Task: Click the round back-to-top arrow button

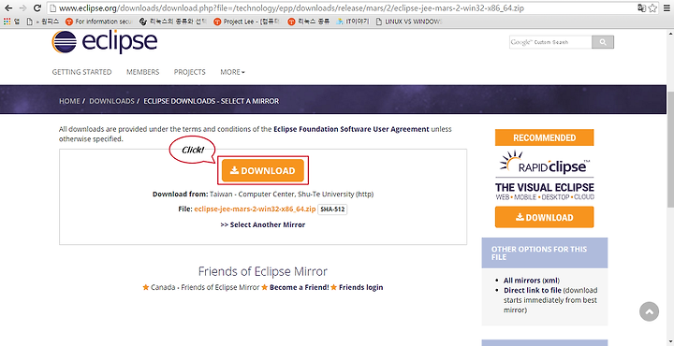Action: [649, 311]
